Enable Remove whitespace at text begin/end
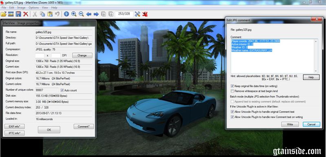The width and height of the screenshot is (326, 157). coord(232,91)
